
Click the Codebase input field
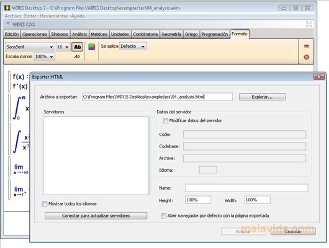coord(245,146)
